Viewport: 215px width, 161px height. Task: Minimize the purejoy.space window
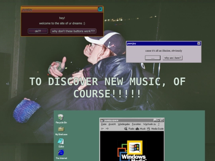pyautogui.click(x=155, y=120)
